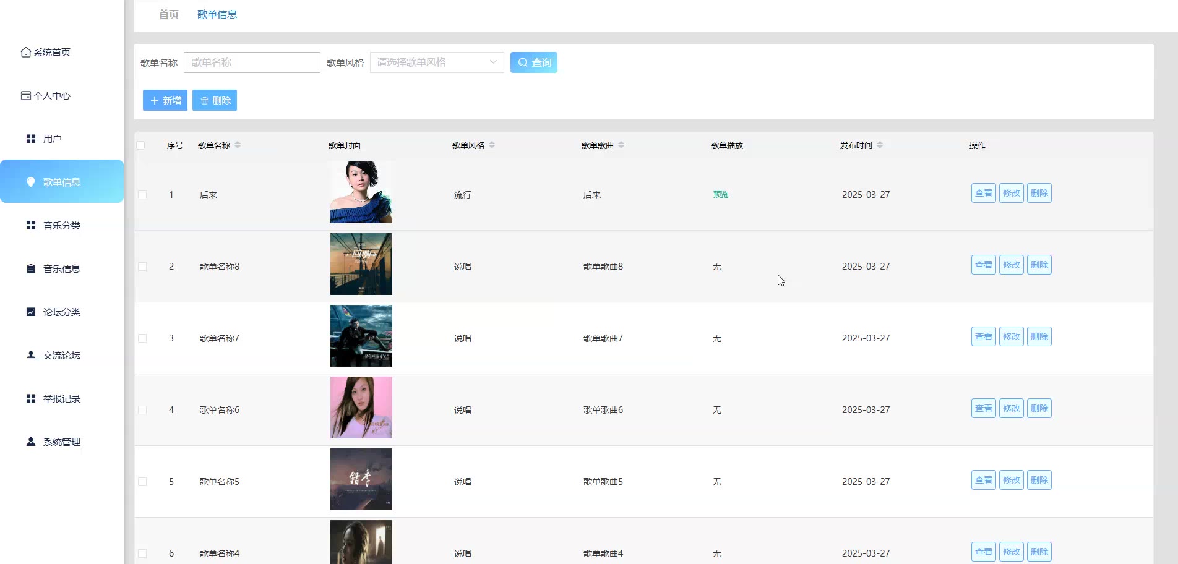Click the clipboard icon beside 音乐信息
The image size is (1178, 564).
pos(31,269)
